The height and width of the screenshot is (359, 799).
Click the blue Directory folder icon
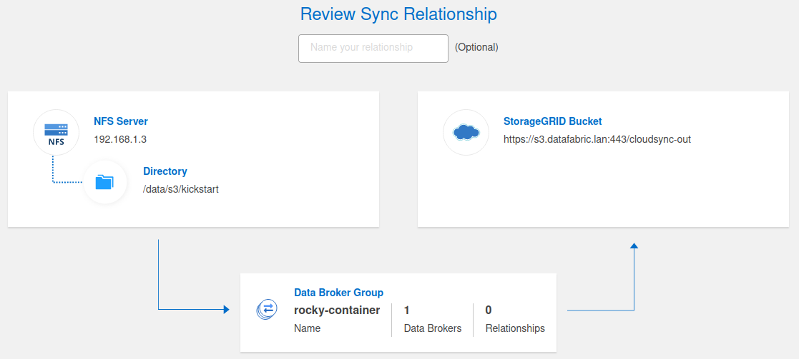point(105,182)
